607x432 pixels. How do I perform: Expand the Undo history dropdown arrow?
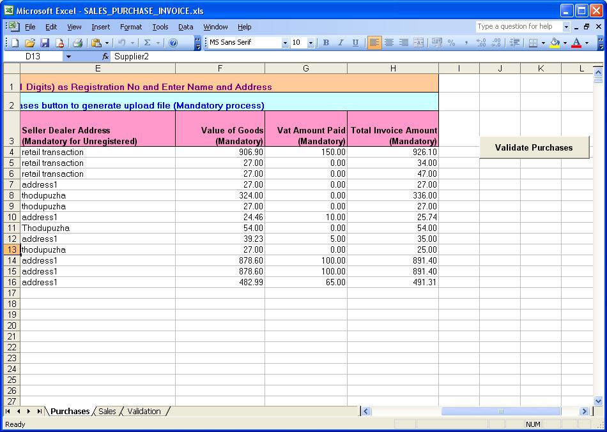point(132,43)
